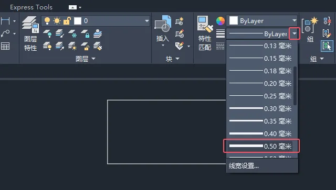The image size is (336, 190).
Task: Click the object color wheel icon
Action: (x=220, y=21)
